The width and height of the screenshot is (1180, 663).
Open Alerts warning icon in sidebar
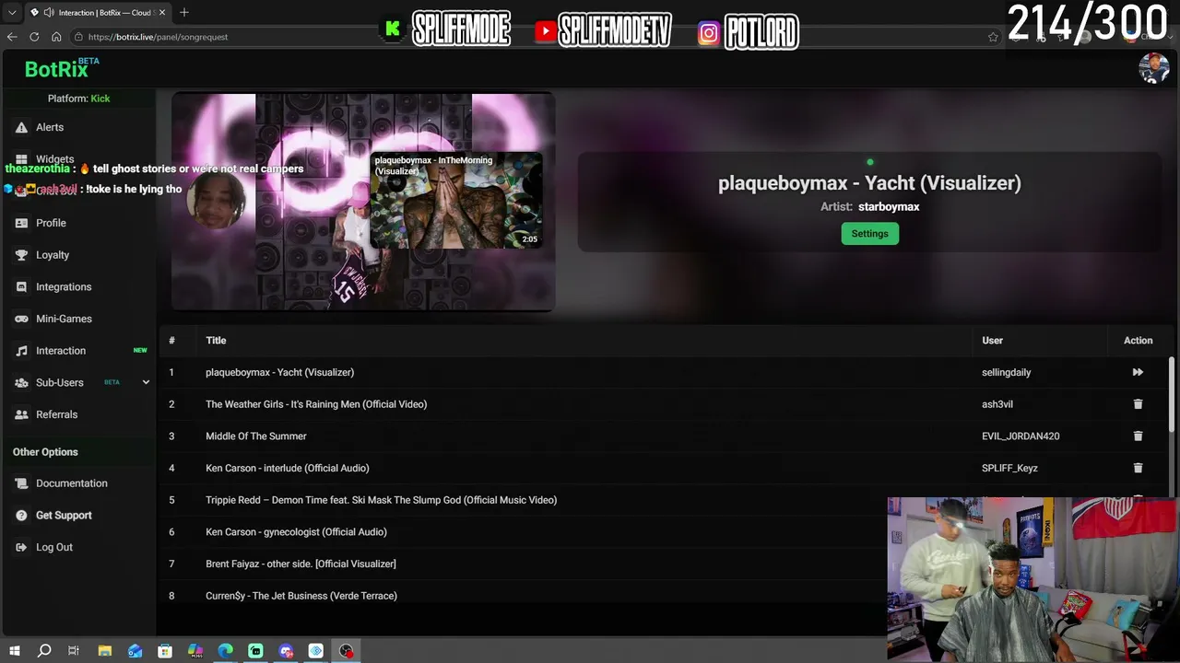[x=21, y=127]
